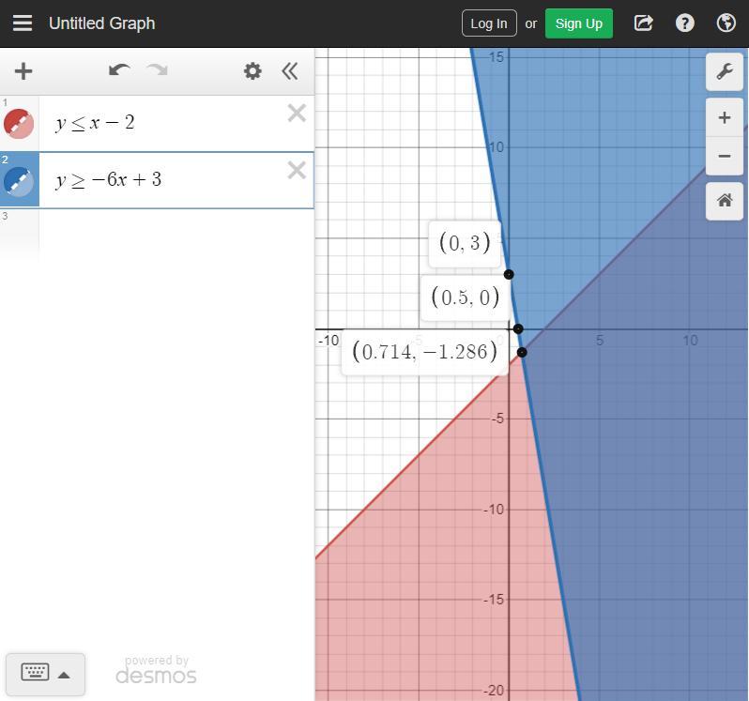
Task: Zoom out on the graph
Action: coord(725,156)
